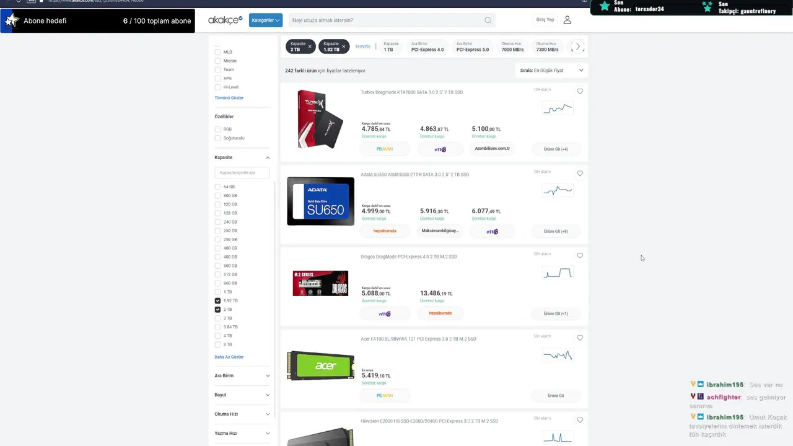This screenshot has width=793, height=446.
Task: Open the Acer FA100 product thumbnail
Action: click(x=320, y=365)
